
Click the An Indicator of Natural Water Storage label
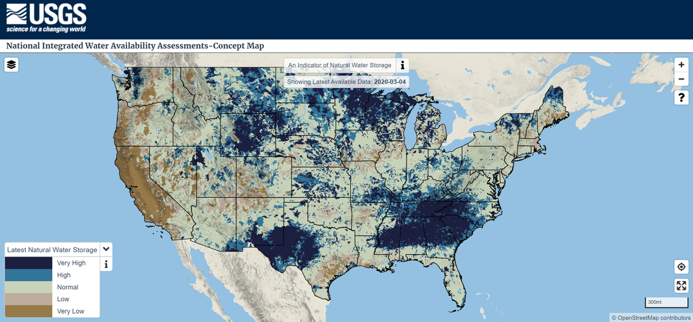pyautogui.click(x=340, y=65)
